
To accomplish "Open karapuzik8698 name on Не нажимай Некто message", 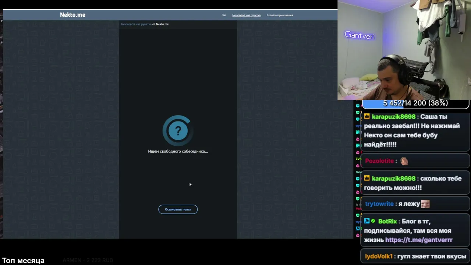I will (x=393, y=117).
